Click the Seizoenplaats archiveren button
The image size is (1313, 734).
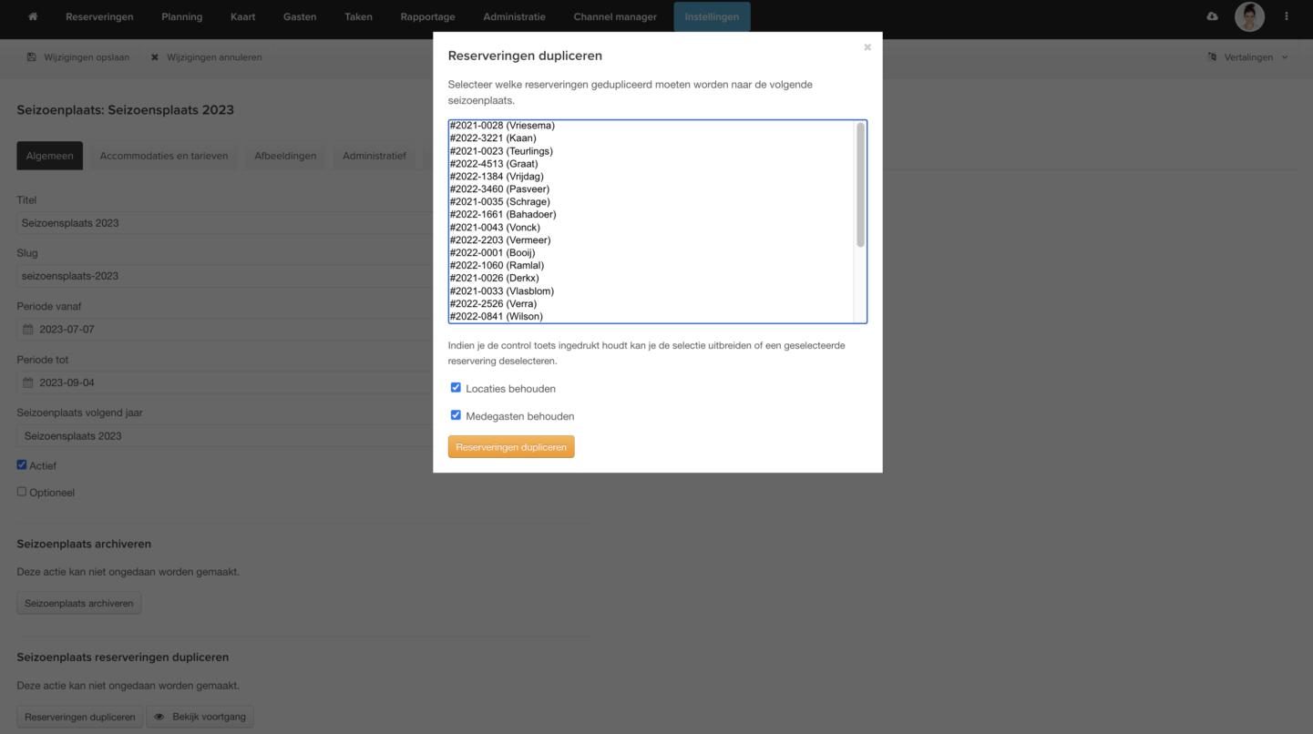click(x=79, y=603)
